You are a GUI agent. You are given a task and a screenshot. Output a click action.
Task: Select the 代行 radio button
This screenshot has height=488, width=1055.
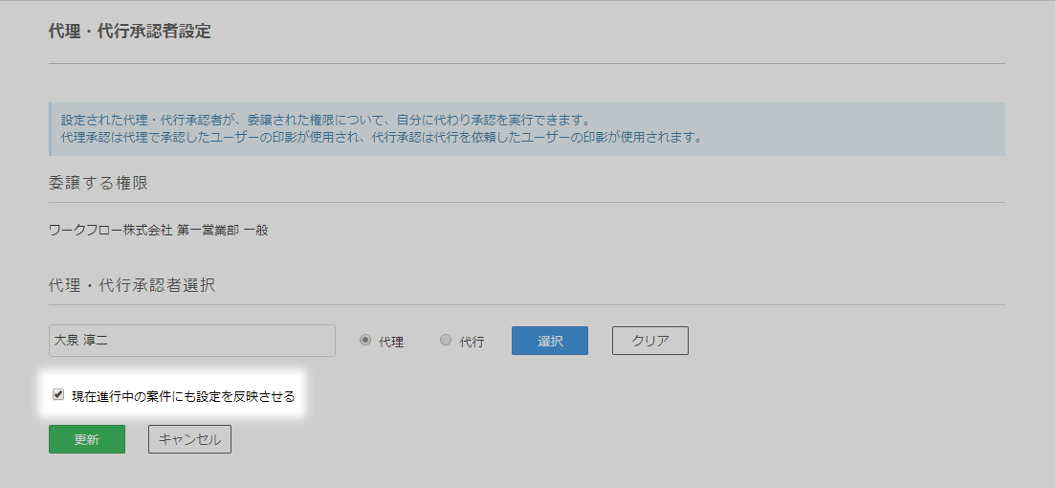[446, 340]
